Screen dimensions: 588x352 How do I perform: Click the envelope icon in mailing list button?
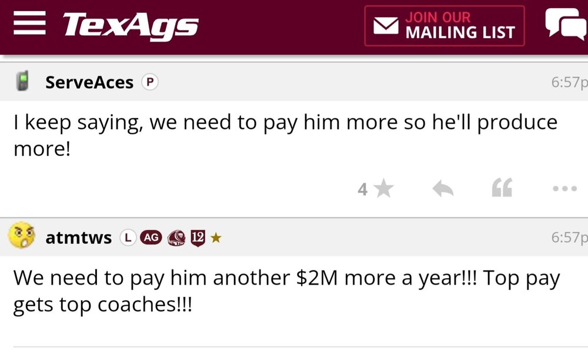point(386,25)
